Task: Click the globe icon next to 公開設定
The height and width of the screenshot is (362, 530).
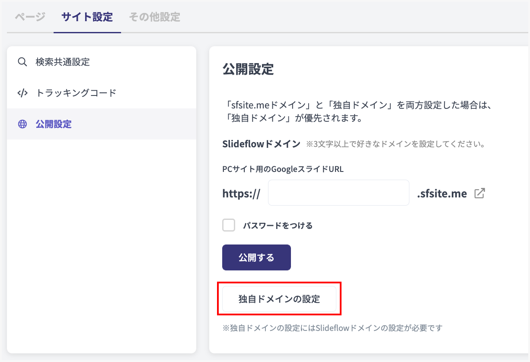Action: (x=22, y=124)
